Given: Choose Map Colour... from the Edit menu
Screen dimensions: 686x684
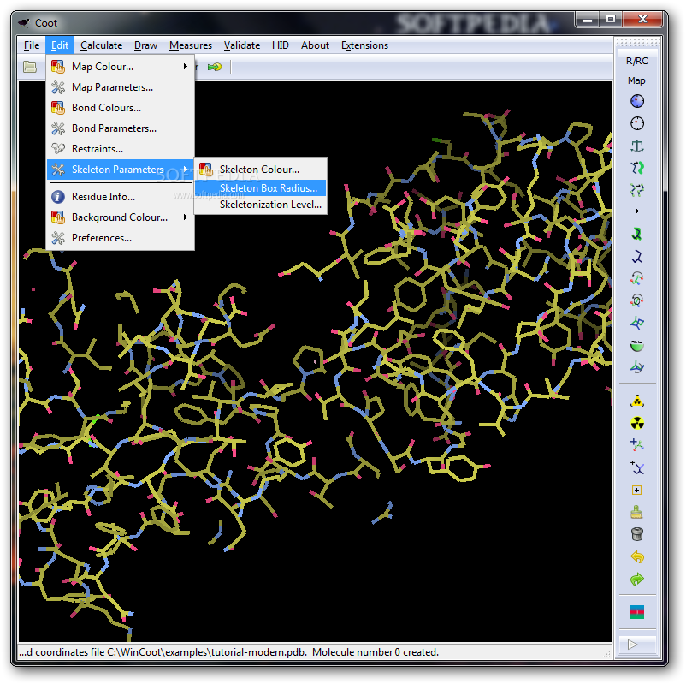Looking at the screenshot, I should (x=121, y=67).
